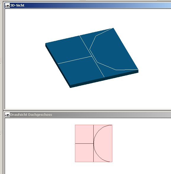Click the splitter between 3D-Sicht and Draufsicht windows
The width and height of the screenshot is (171, 174).
click(87, 110)
